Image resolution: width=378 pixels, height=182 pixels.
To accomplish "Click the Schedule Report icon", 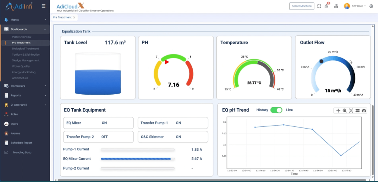I will coord(6,143).
